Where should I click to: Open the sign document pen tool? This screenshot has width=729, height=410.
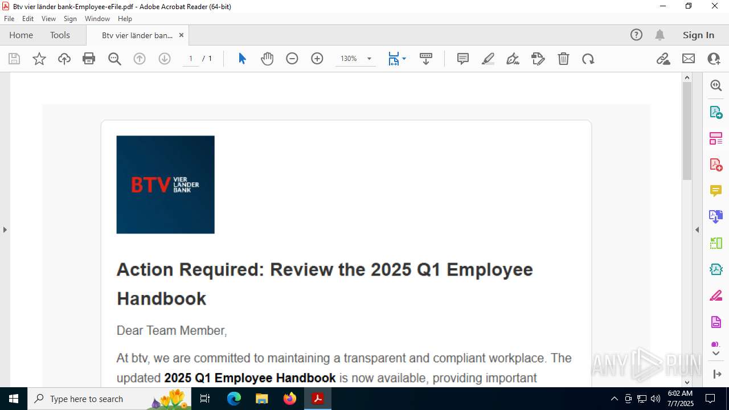click(513, 59)
